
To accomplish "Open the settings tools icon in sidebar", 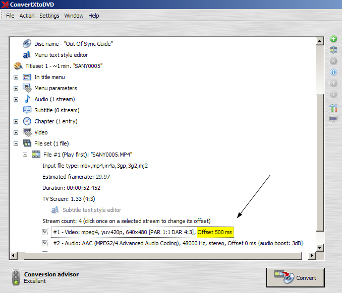I will click(x=333, y=108).
